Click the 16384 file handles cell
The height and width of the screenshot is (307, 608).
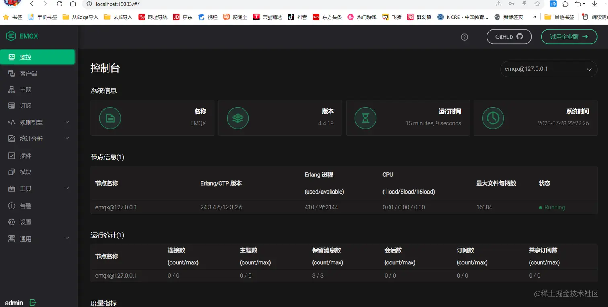tap(484, 207)
